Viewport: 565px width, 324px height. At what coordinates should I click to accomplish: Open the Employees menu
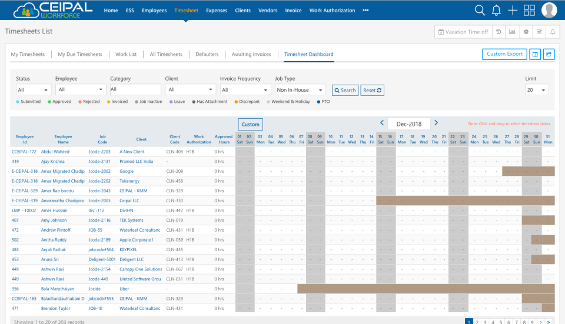click(x=154, y=11)
